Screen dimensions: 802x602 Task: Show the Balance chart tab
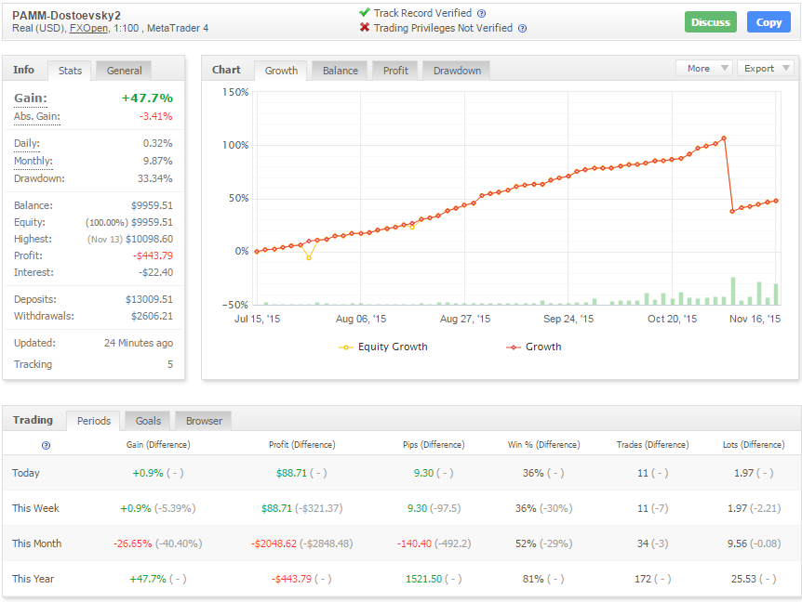click(x=340, y=71)
